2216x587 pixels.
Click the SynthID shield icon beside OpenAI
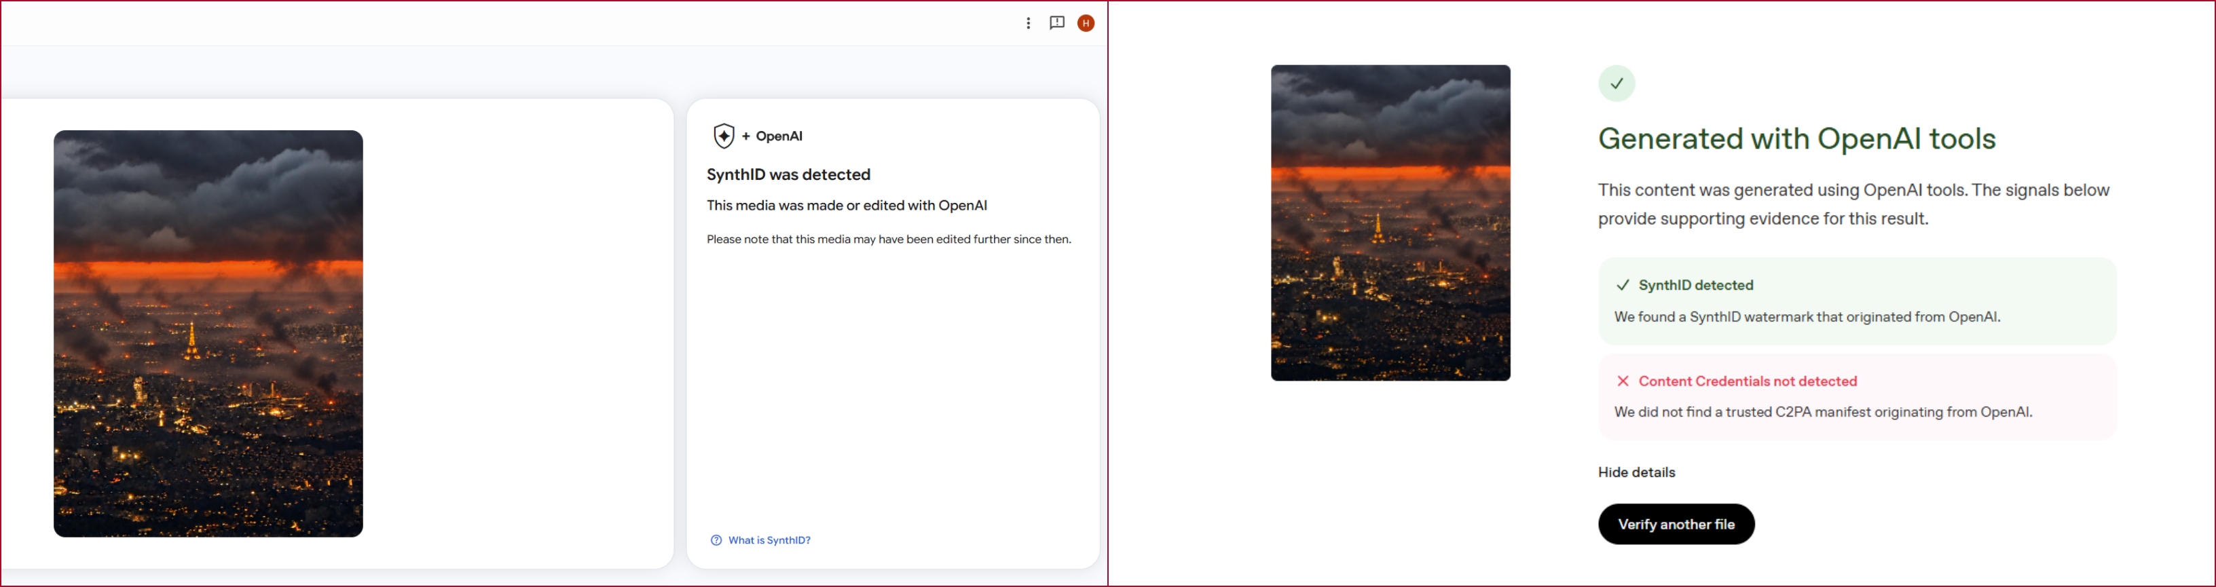pos(724,136)
